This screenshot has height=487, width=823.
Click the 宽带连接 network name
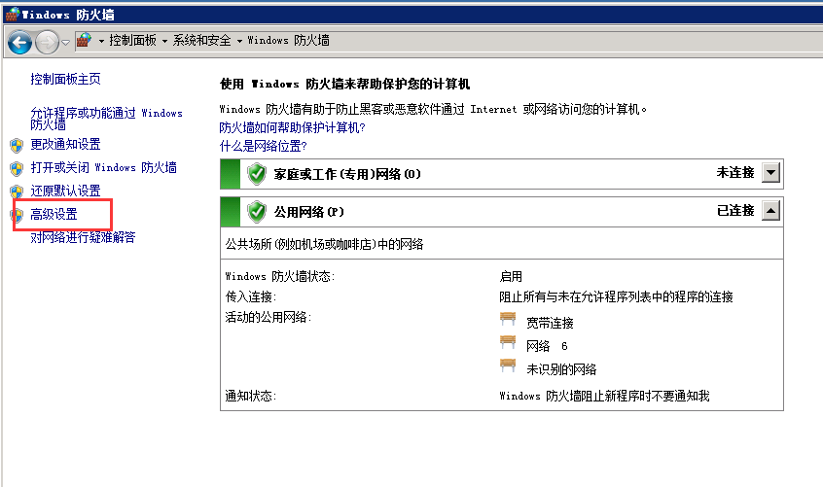click(x=550, y=323)
